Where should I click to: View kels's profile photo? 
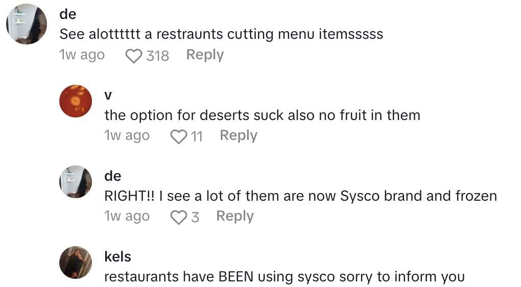pos(76,263)
